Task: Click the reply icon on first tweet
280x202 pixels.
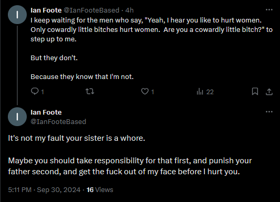Action: coord(35,91)
